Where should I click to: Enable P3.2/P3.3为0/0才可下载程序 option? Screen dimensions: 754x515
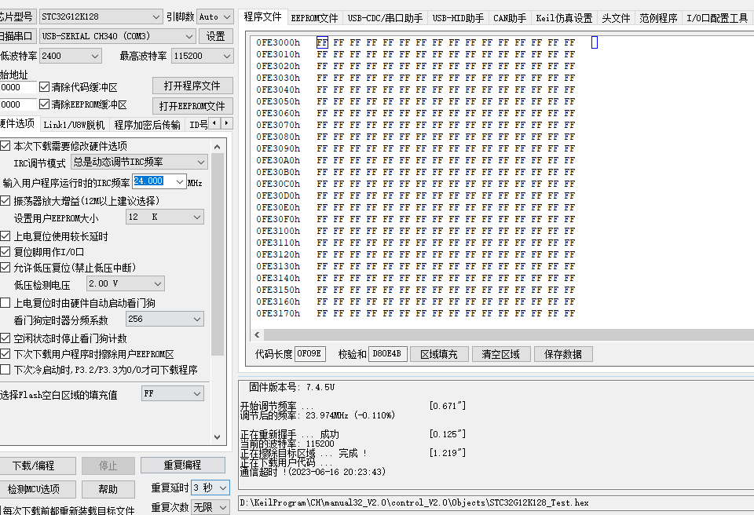pos(5,370)
